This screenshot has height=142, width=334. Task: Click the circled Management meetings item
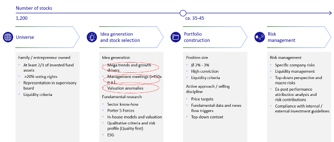coord(131,79)
